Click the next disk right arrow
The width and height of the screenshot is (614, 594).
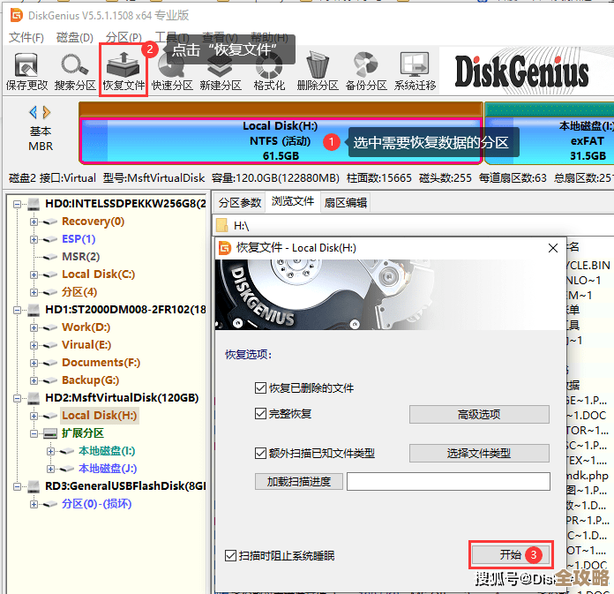click(47, 112)
